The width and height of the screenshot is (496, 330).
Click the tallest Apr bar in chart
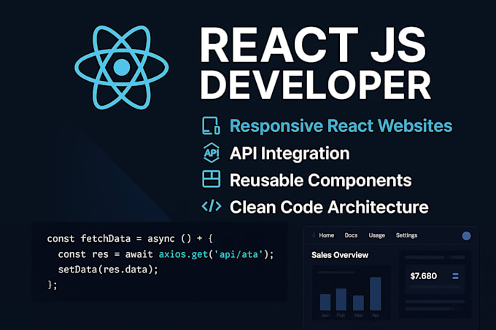(376, 294)
